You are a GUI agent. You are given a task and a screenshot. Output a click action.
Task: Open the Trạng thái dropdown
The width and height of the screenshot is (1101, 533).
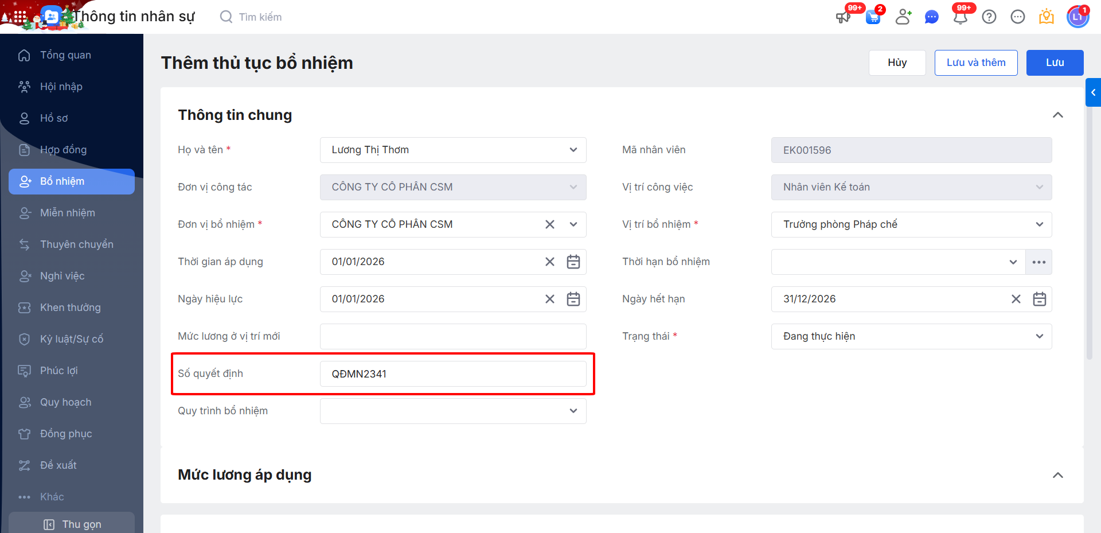1040,336
